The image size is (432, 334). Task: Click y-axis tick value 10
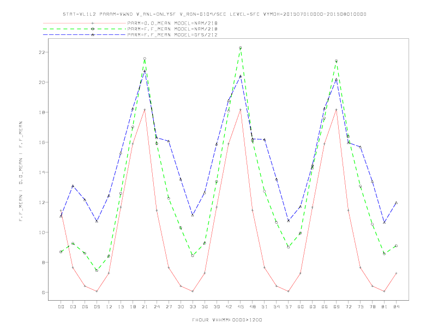42,232
